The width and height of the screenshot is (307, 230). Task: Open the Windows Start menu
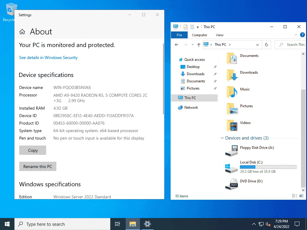(x=7, y=224)
